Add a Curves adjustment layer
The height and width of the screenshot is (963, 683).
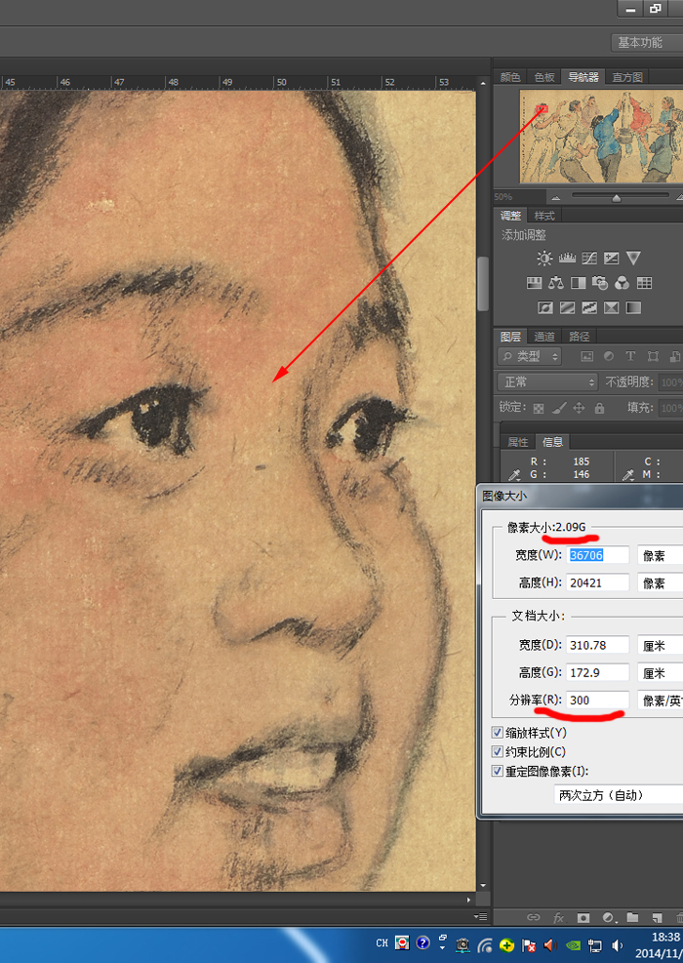[589, 258]
